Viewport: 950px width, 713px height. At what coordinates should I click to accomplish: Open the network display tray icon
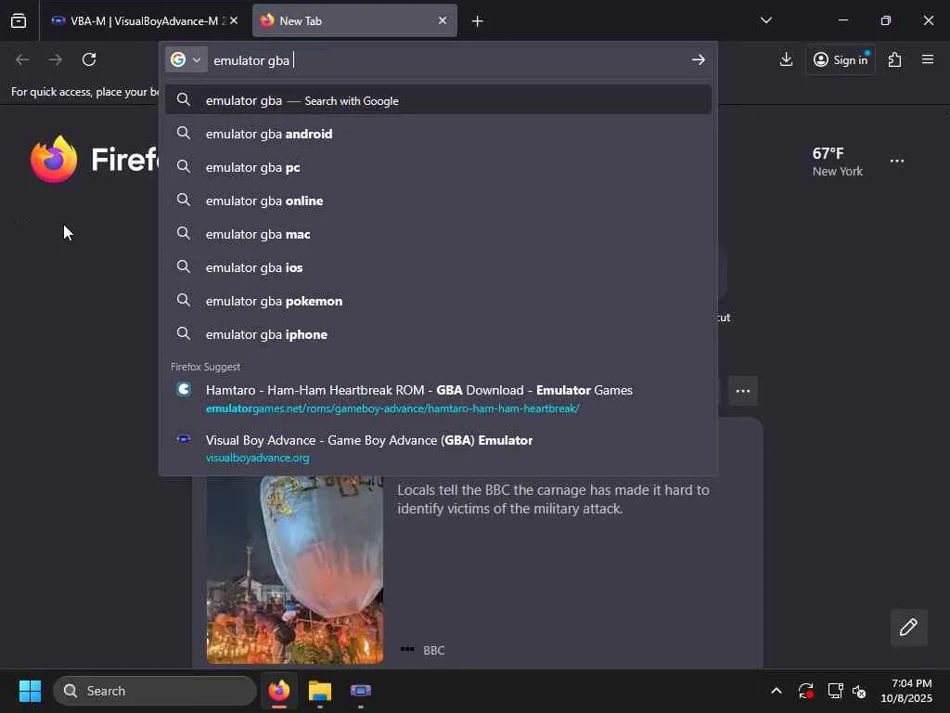click(x=835, y=691)
